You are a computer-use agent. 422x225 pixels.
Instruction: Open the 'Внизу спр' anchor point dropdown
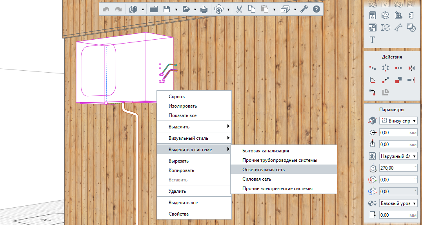point(398,121)
